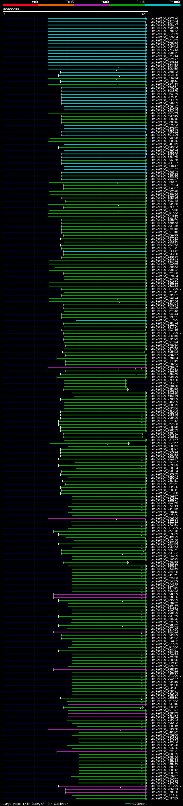The height and width of the screenshot is (806, 183).
Task: Open hit UniRef100_B9EUI6
Action: (x=164, y=704)
